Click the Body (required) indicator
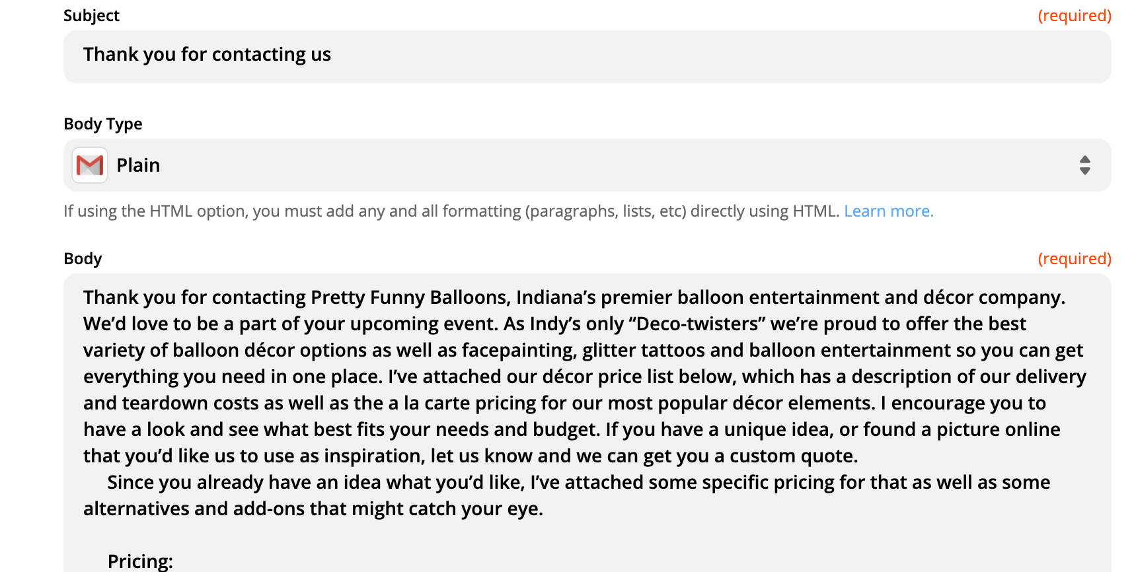The height and width of the screenshot is (572, 1134). coord(1075,259)
